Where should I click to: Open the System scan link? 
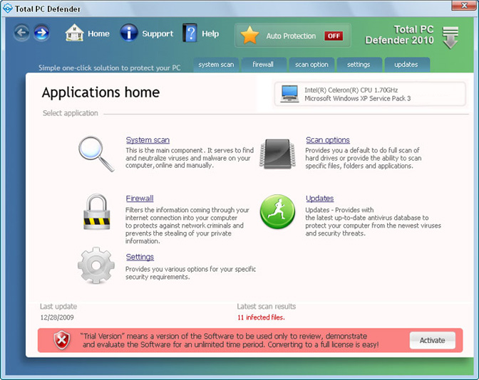[148, 140]
